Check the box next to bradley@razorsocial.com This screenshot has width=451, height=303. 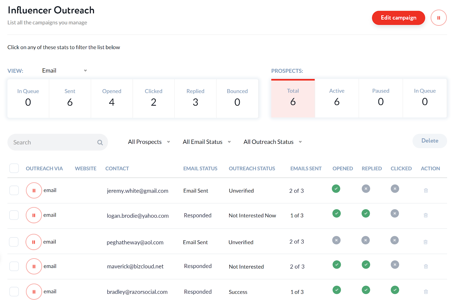coord(14,291)
